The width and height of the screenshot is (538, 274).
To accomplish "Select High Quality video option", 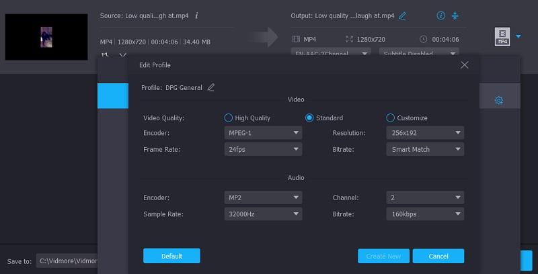I will (229, 118).
